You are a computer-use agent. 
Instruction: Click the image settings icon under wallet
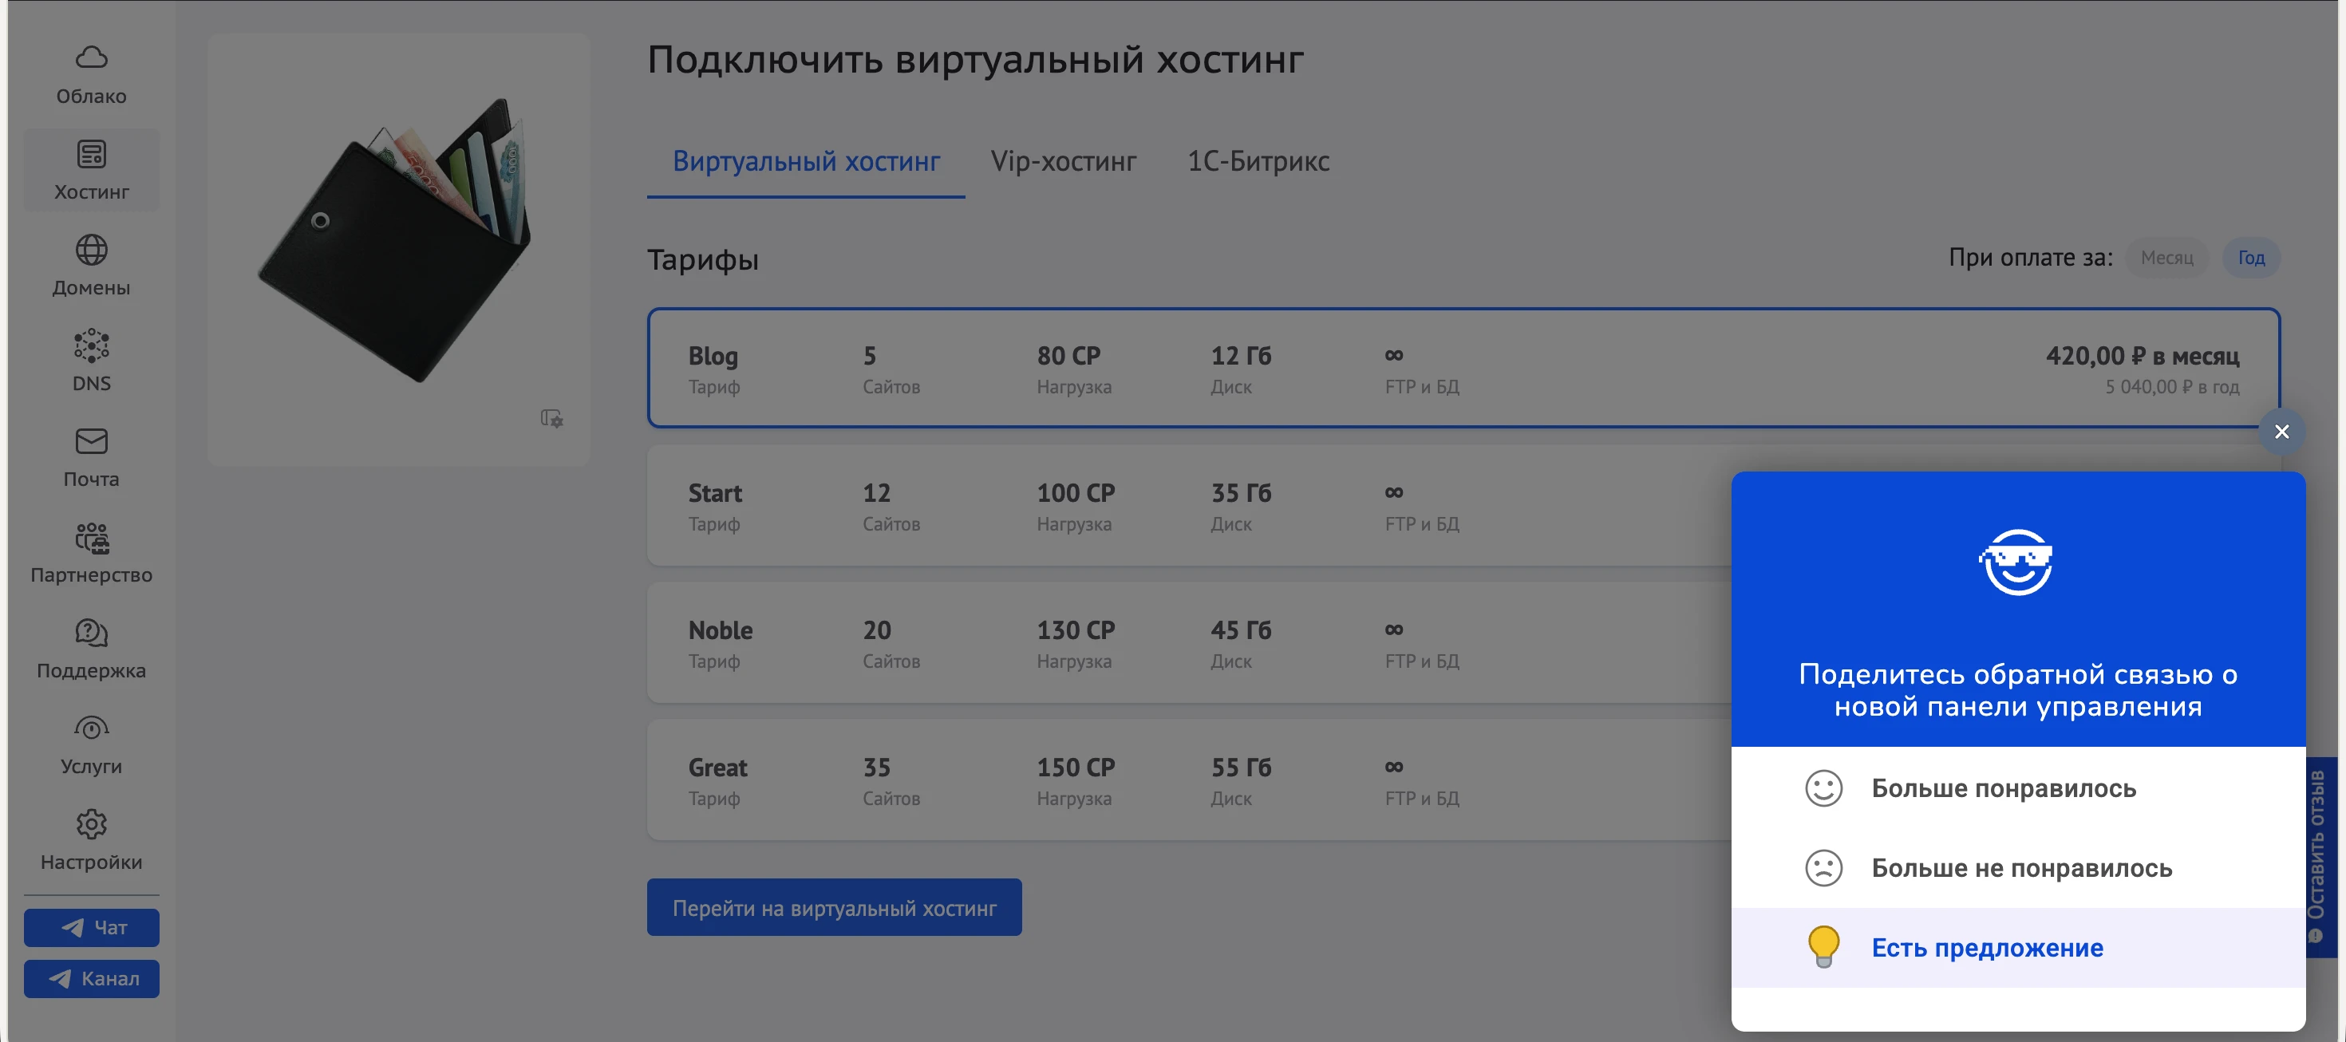point(552,418)
